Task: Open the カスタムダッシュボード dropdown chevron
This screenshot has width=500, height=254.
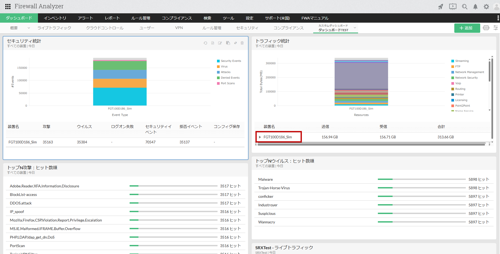Action: (x=355, y=28)
